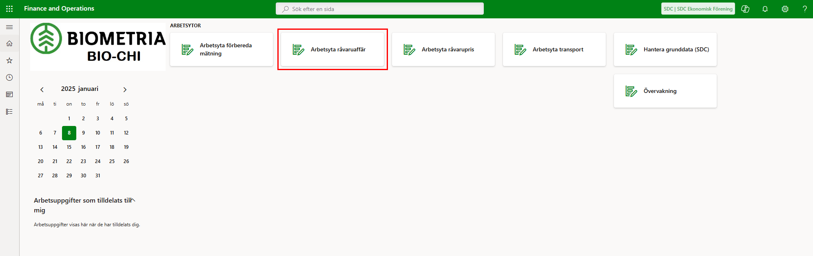The height and width of the screenshot is (256, 813).
Task: Select January 27 in the calendar
Action: point(40,176)
